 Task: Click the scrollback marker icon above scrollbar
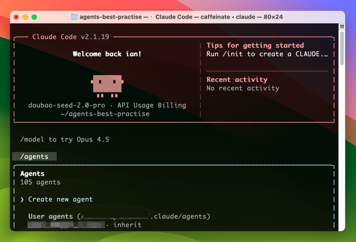pos(342,27)
